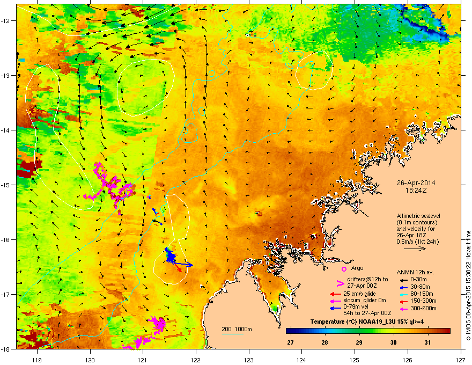472x365 pixels.
Task: Click the colorbar tick label 27
Action: click(290, 342)
